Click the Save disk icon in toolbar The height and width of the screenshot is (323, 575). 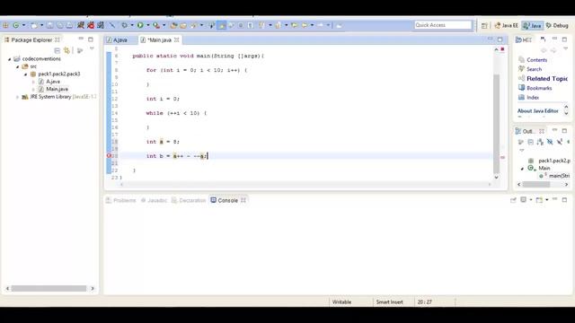pos(50,25)
